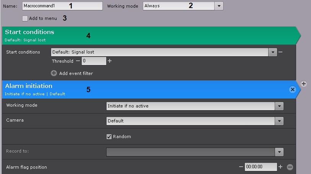Open the top Working mode Always dropdown
Image resolution: width=311 pixels, height=174 pixels.
219,6
